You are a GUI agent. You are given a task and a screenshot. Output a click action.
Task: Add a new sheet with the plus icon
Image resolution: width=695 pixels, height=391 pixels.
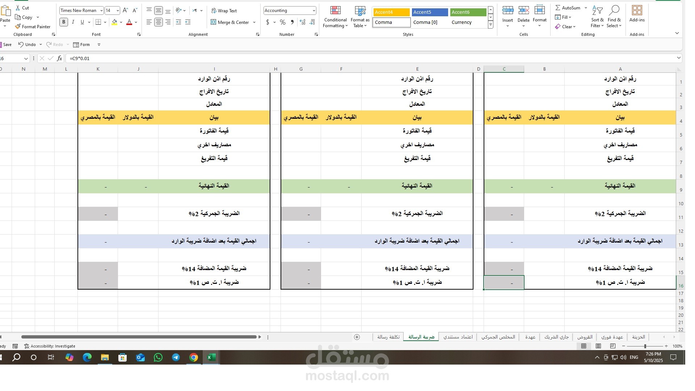pyautogui.click(x=357, y=337)
